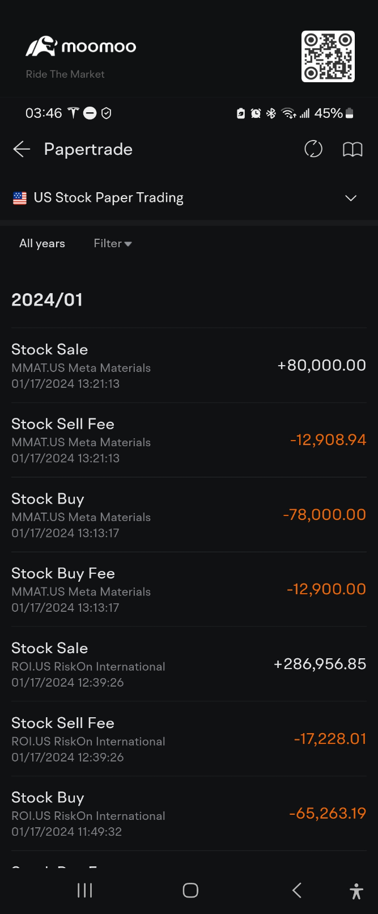The height and width of the screenshot is (914, 378).
Task: Tap the US flag icon
Action: 20,198
